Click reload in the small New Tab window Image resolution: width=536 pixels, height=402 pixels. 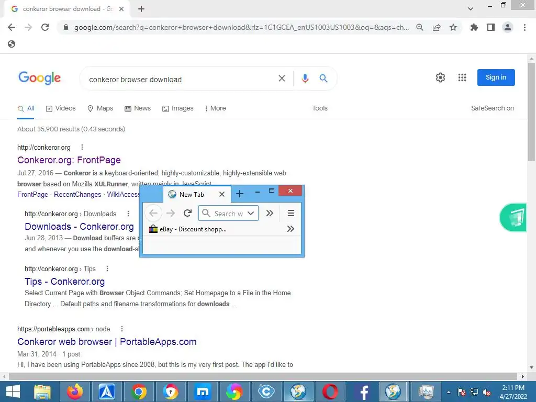[187, 214]
